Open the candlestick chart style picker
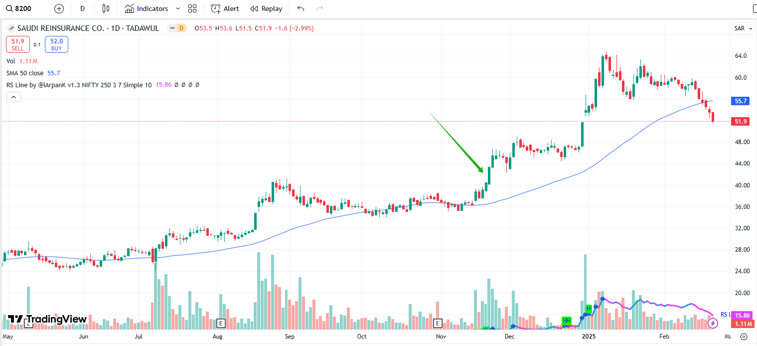 [x=105, y=8]
